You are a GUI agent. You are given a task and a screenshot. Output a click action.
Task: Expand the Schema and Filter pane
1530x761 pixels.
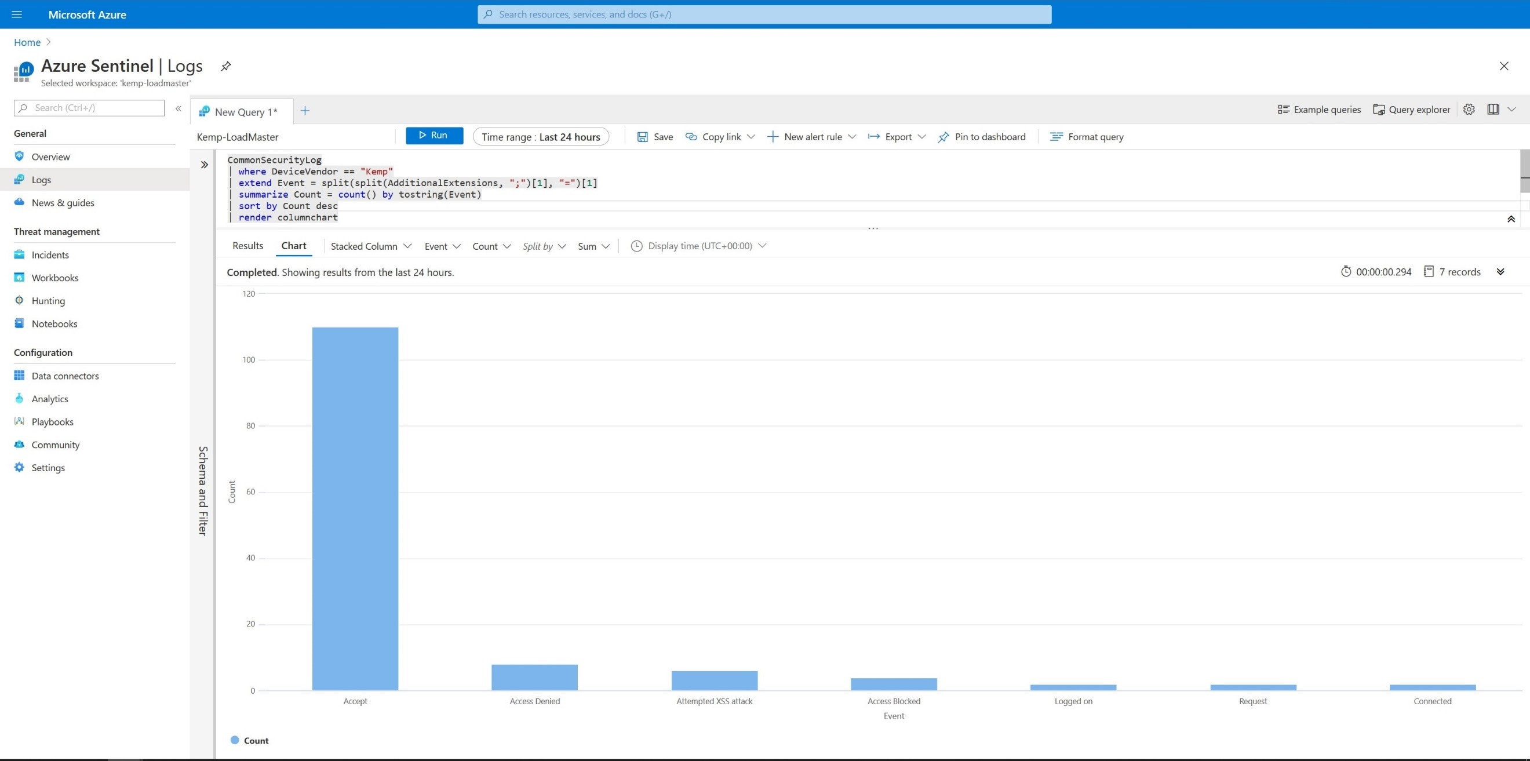(205, 165)
